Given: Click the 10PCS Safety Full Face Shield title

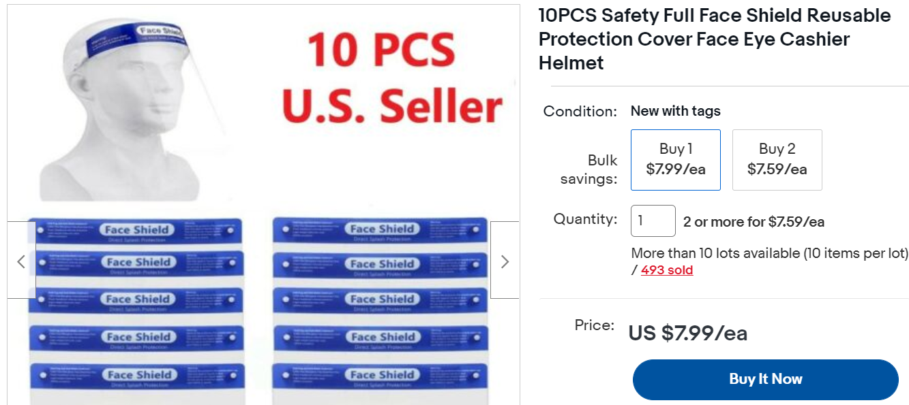Looking at the screenshot, I should pos(714,39).
